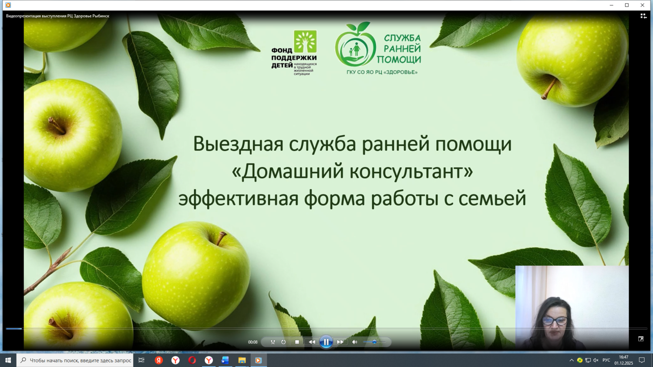Open File Explorer from the taskbar
Image resolution: width=653 pixels, height=367 pixels.
click(242, 360)
